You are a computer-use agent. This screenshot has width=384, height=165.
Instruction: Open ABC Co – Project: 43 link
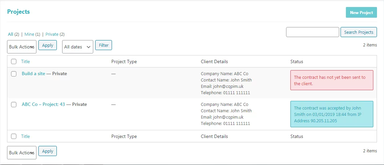tap(43, 104)
